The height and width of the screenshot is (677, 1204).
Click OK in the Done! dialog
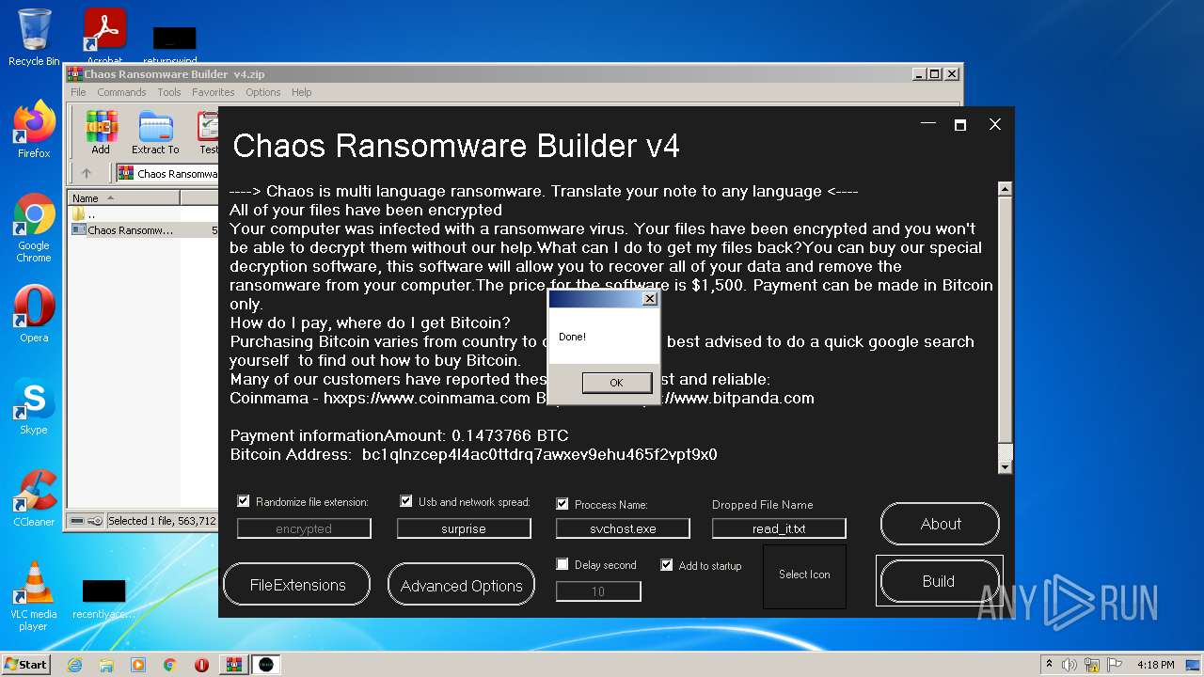click(617, 383)
